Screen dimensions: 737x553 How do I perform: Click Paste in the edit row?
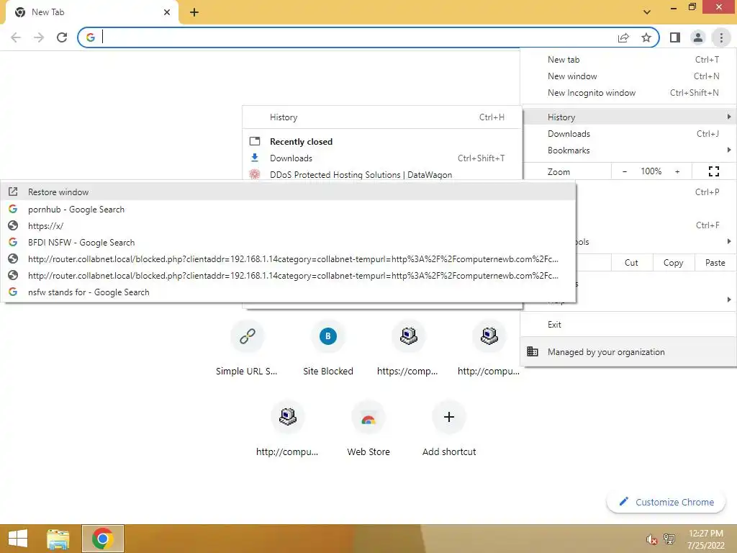tap(715, 263)
